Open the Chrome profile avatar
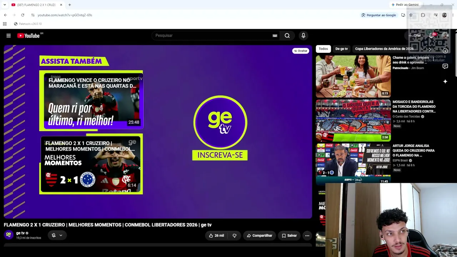The height and width of the screenshot is (257, 457). (x=445, y=15)
